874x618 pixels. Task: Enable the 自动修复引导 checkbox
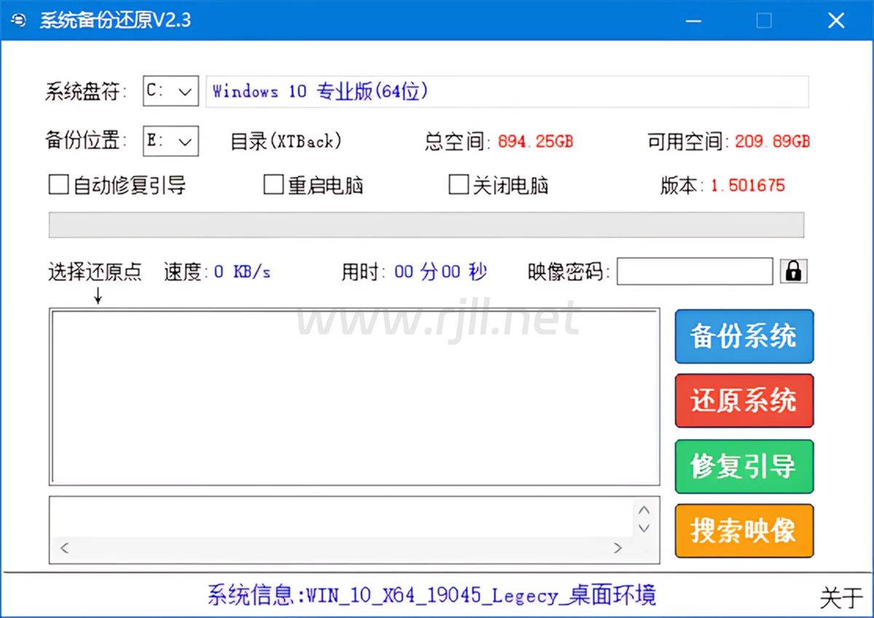[x=58, y=185]
